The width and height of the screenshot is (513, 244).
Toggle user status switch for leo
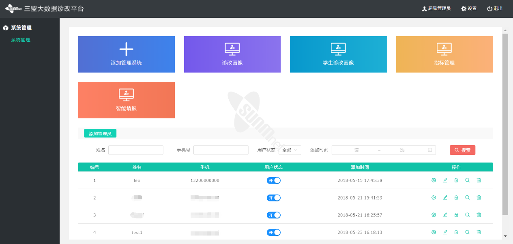pyautogui.click(x=273, y=180)
